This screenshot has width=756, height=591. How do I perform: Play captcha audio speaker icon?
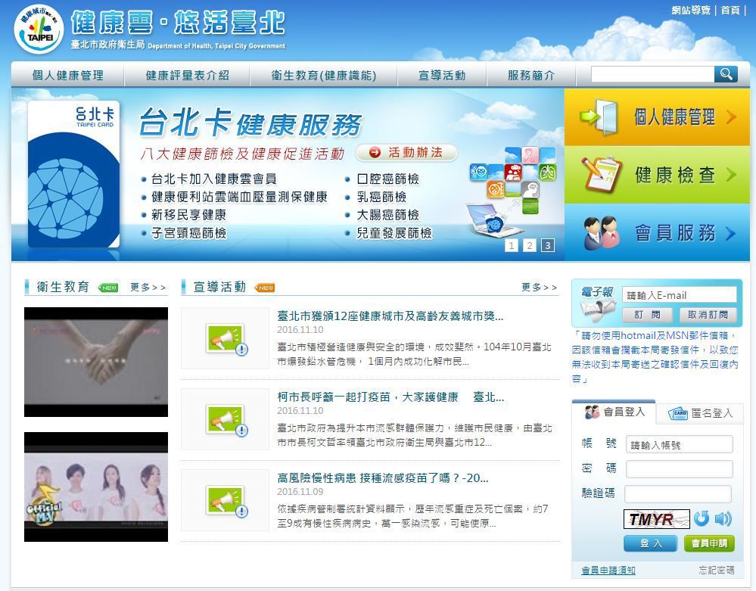723,518
